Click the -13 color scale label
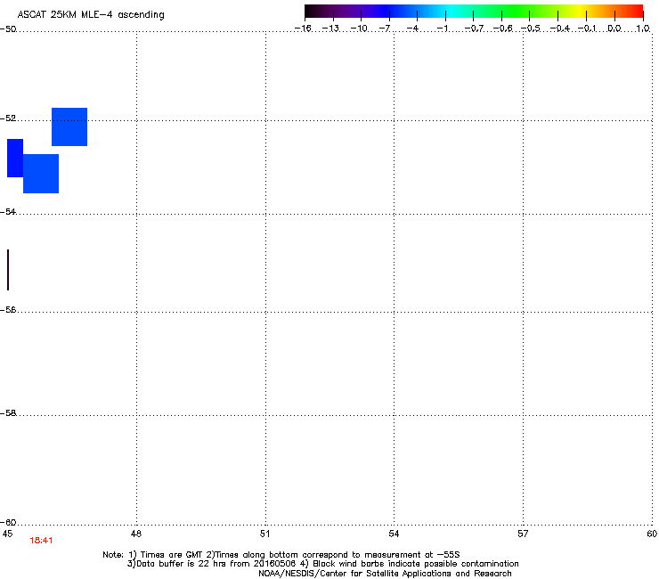Viewport: 659px width, 579px height. (330, 29)
